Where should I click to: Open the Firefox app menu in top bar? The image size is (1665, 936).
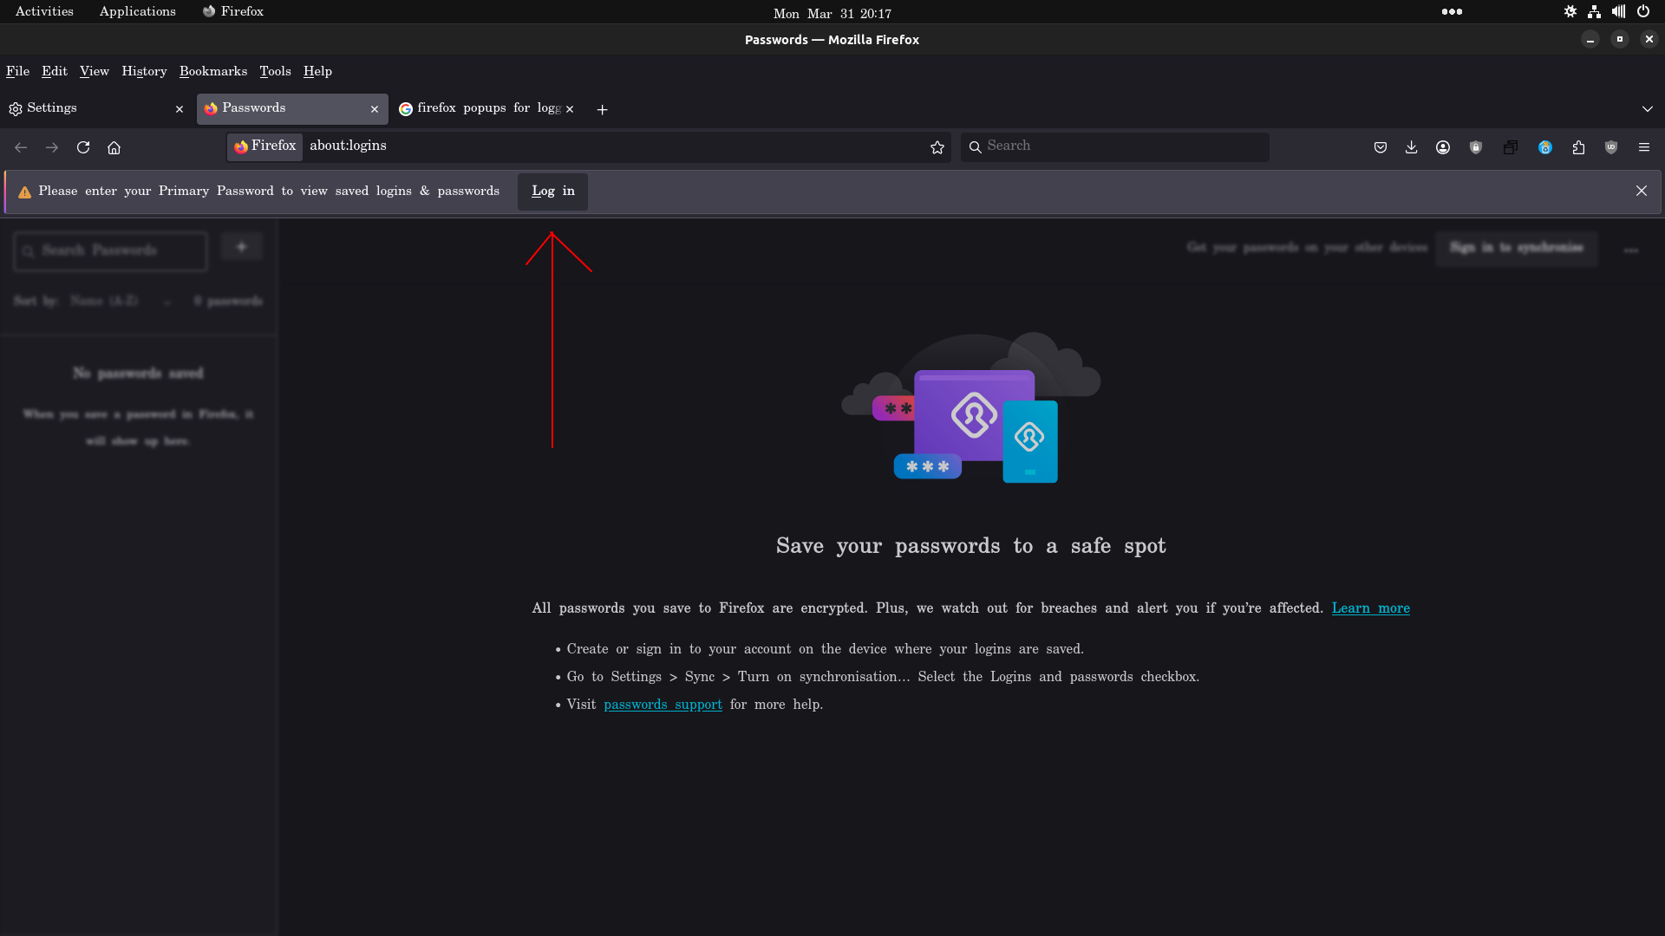point(233,11)
